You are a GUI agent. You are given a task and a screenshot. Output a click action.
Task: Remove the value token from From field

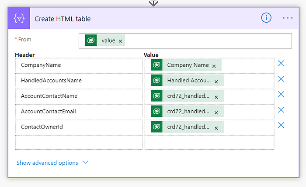pos(121,41)
